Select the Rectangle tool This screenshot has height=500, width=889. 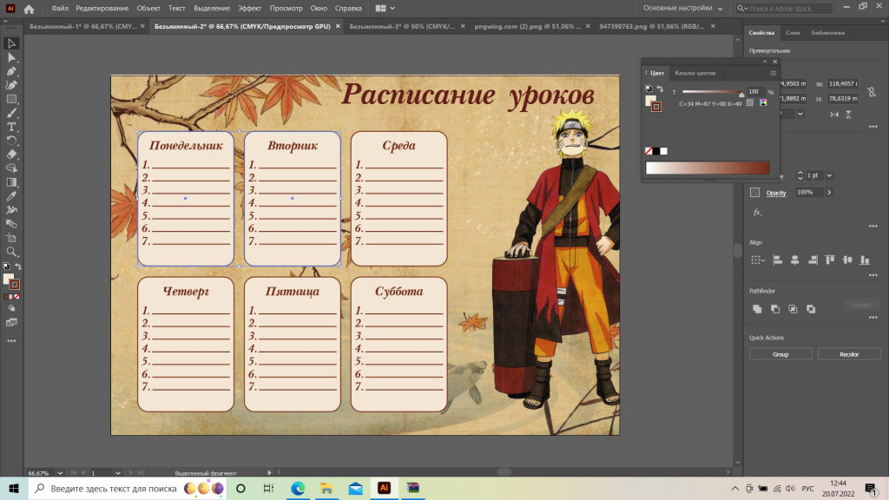11,99
